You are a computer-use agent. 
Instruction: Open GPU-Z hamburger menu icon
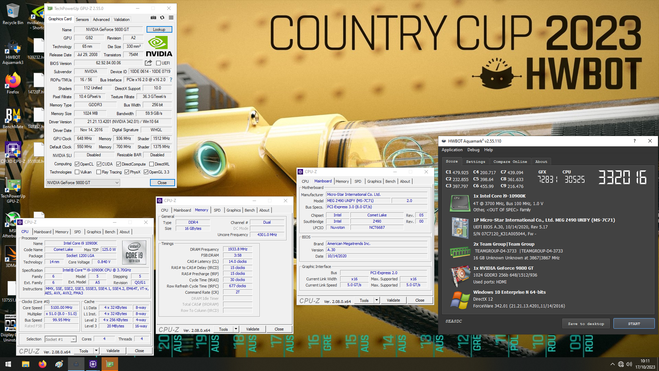pos(171,18)
